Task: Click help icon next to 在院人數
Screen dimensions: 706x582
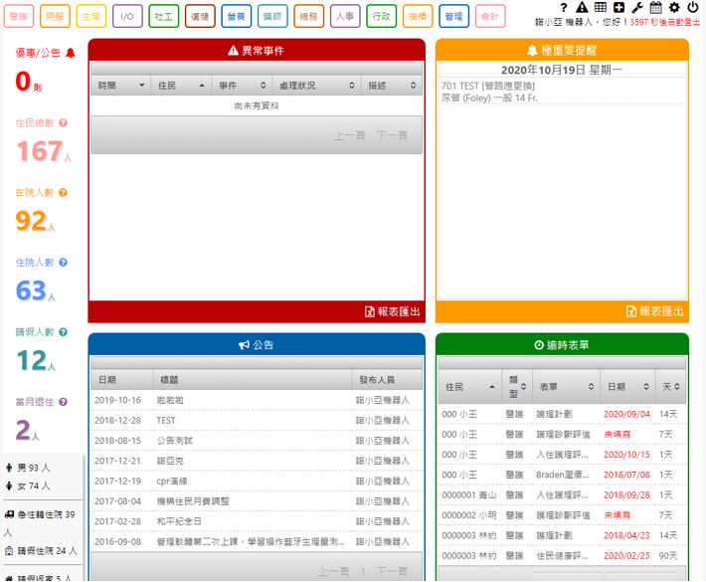Action: [63, 193]
